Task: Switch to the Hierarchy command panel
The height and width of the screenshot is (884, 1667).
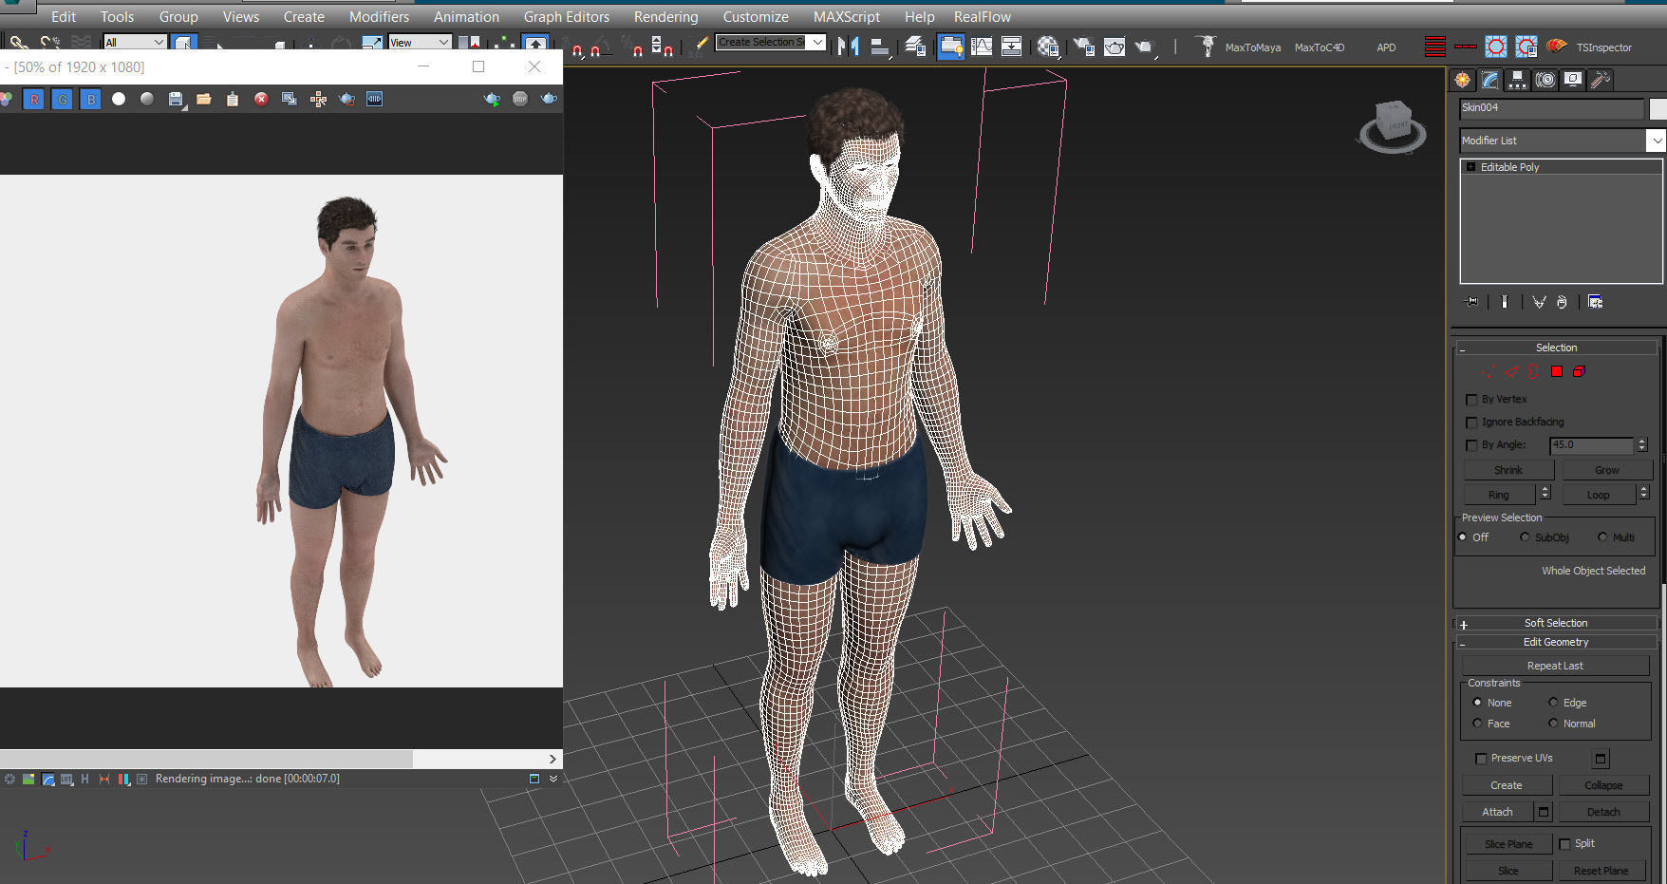Action: click(1518, 80)
